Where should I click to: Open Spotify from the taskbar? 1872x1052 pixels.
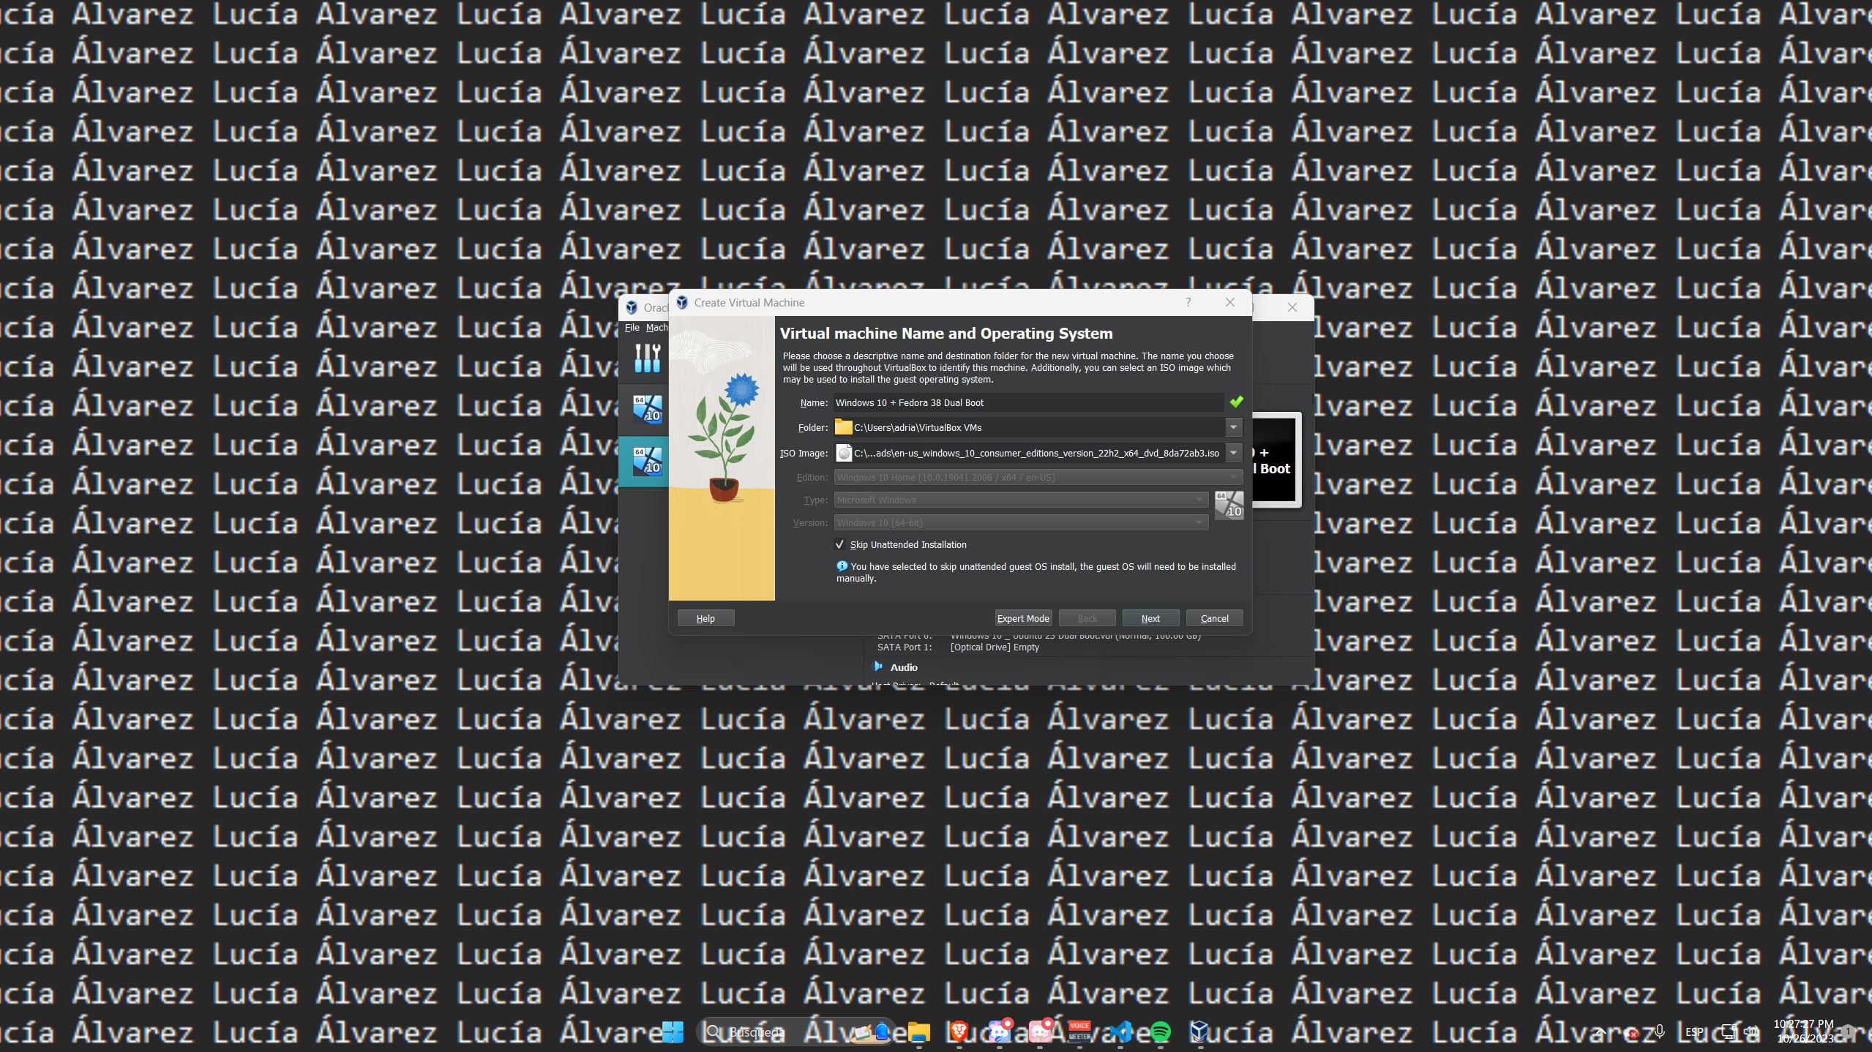1160,1032
